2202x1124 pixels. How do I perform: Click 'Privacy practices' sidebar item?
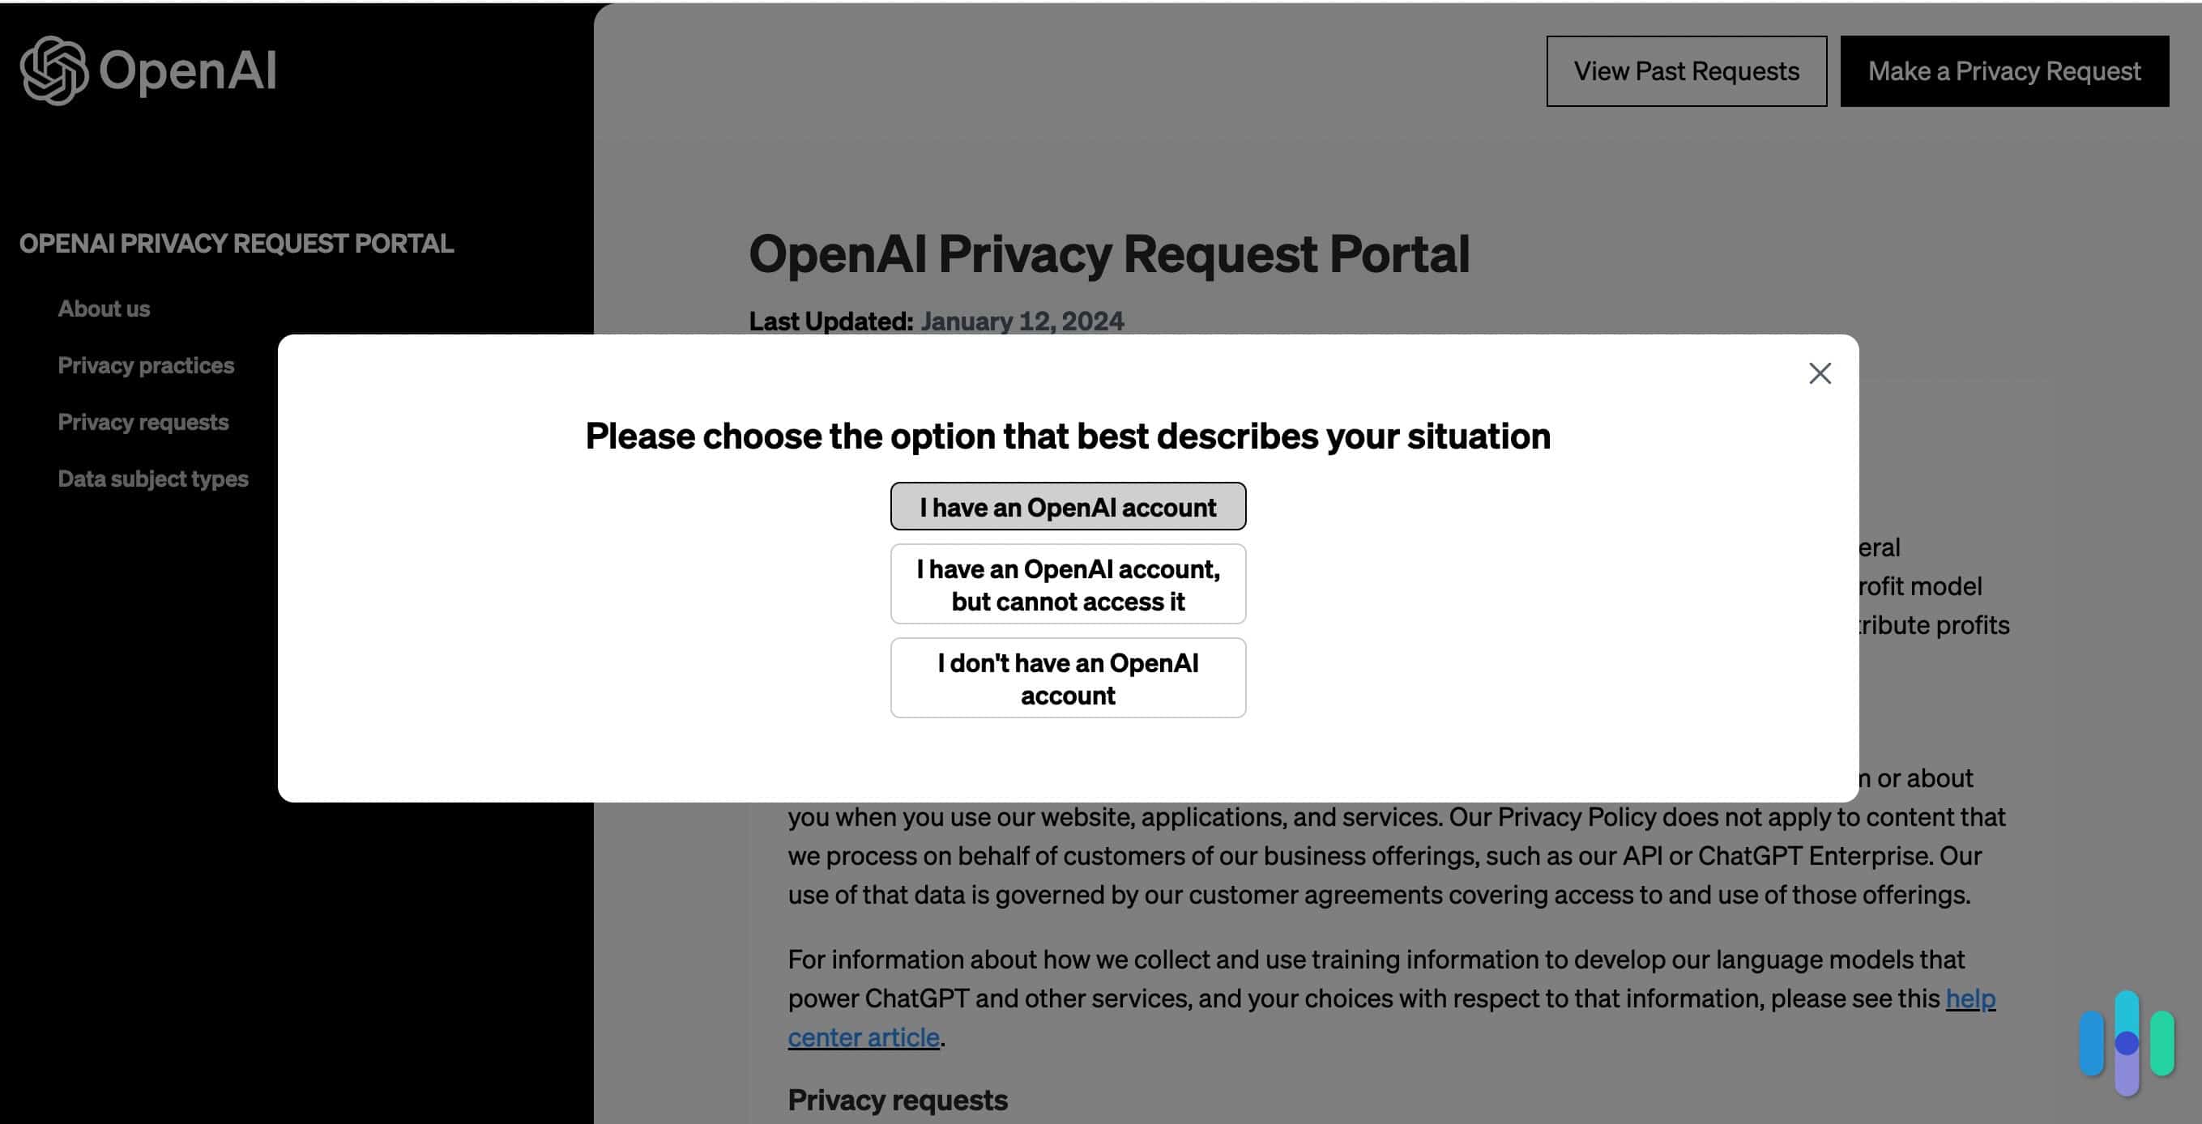coord(145,364)
